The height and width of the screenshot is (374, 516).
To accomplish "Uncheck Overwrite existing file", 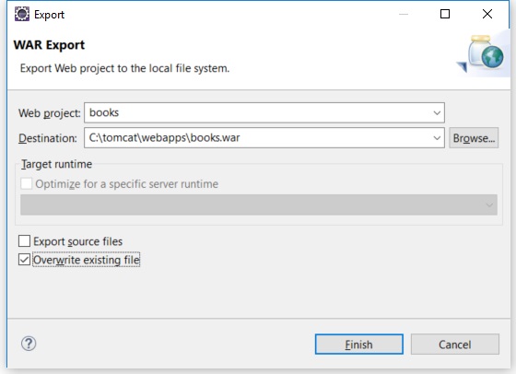I will click(x=24, y=260).
